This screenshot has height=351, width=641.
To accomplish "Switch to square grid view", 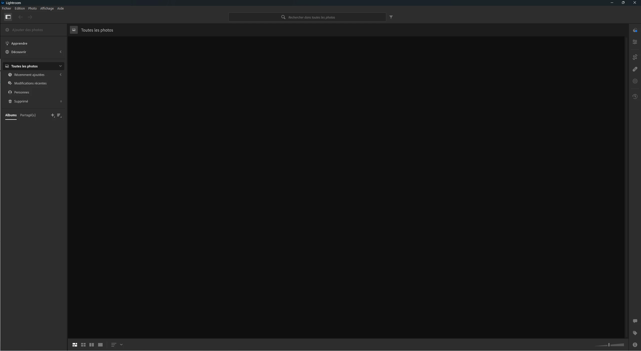I will [83, 345].
